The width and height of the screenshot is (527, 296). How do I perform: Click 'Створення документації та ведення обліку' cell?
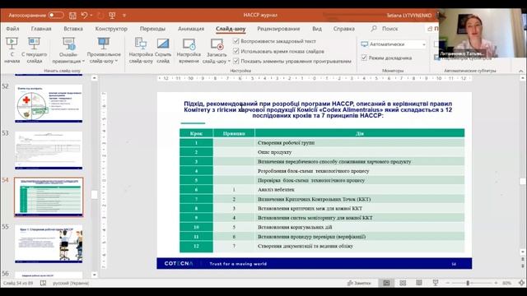tap(360, 246)
